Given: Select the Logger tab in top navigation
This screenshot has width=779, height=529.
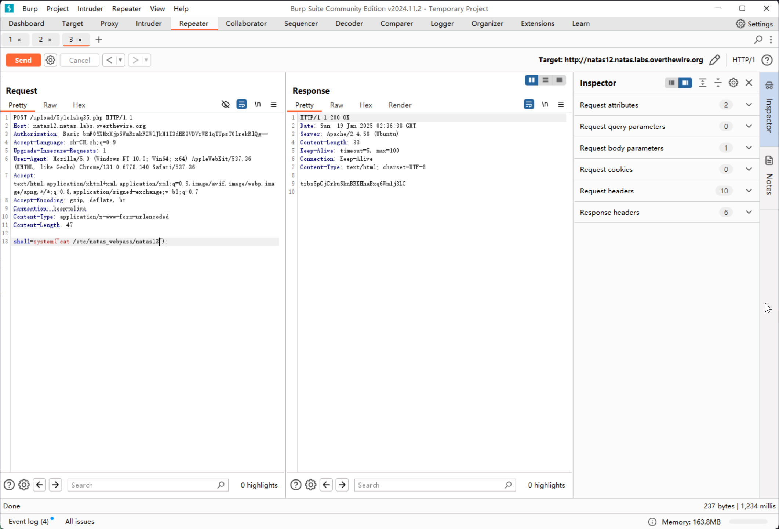Looking at the screenshot, I should [442, 23].
